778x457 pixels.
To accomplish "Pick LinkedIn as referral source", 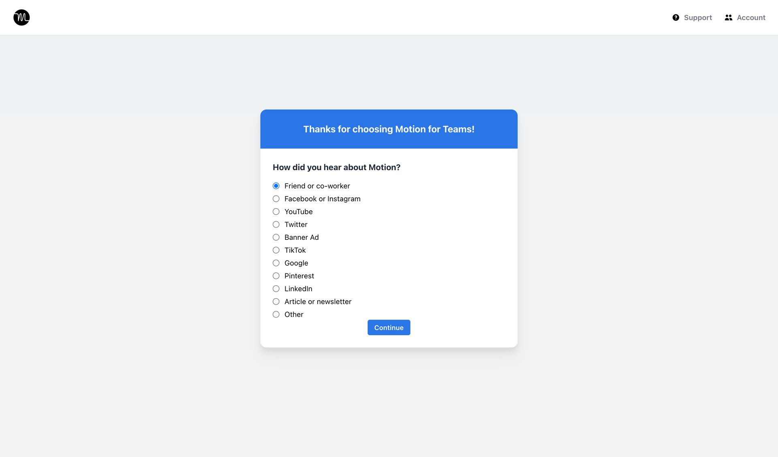I will [276, 288].
